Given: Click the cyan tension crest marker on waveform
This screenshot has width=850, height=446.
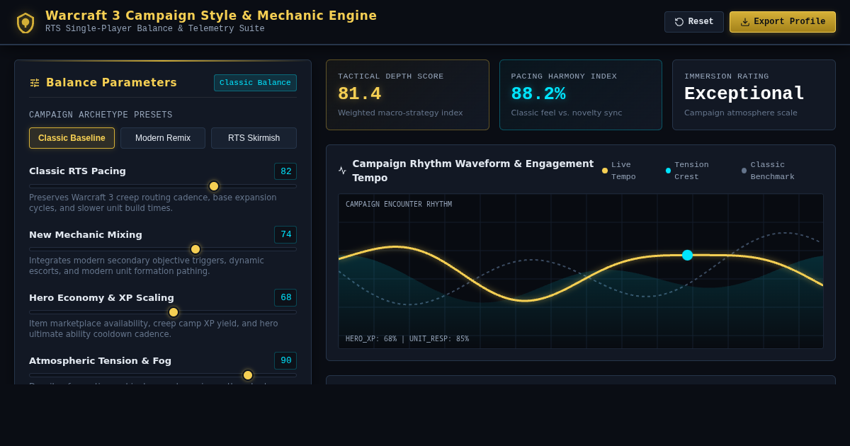Looking at the screenshot, I should 687,255.
